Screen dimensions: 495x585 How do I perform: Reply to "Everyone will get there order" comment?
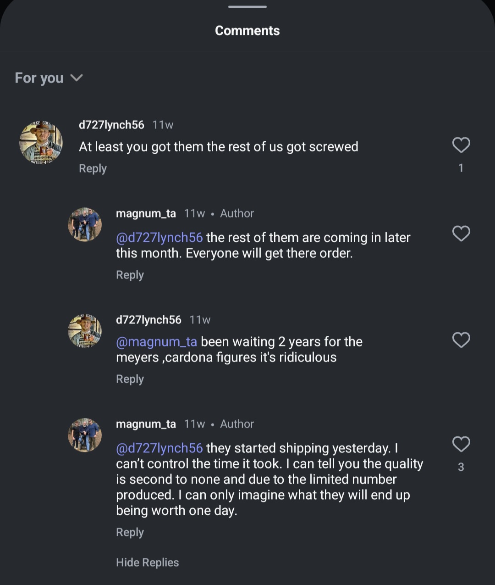point(130,275)
